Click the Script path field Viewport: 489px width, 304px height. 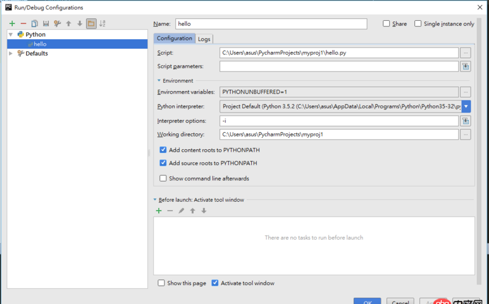point(339,53)
